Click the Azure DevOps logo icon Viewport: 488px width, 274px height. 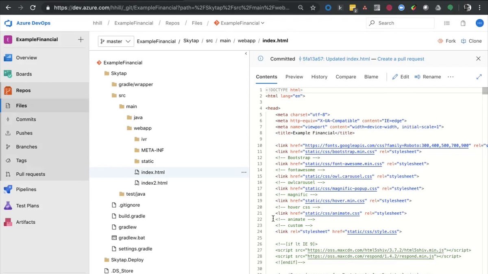[x=8, y=23]
